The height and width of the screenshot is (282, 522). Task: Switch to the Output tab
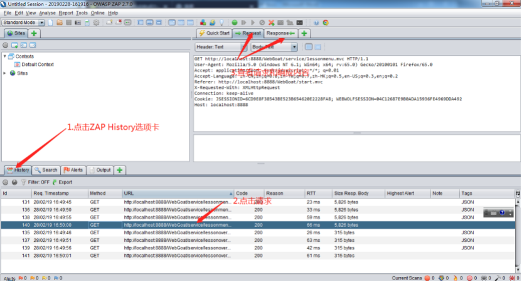click(100, 170)
